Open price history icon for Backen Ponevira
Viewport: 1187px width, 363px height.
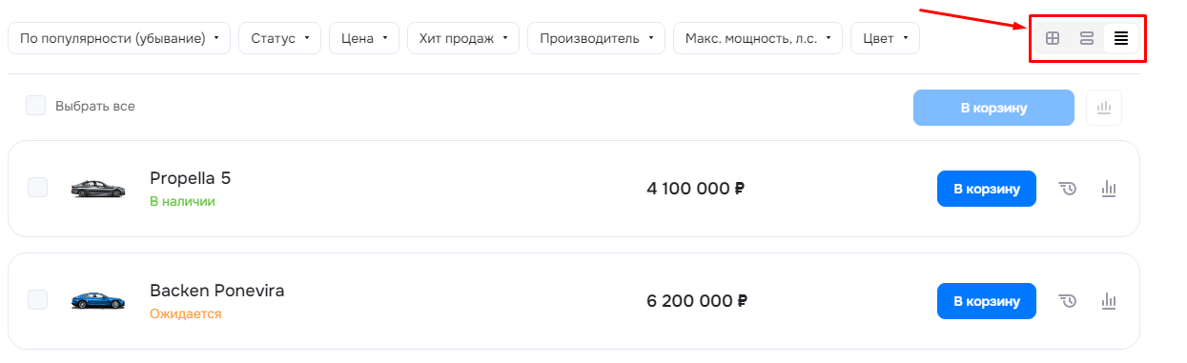click(1068, 301)
